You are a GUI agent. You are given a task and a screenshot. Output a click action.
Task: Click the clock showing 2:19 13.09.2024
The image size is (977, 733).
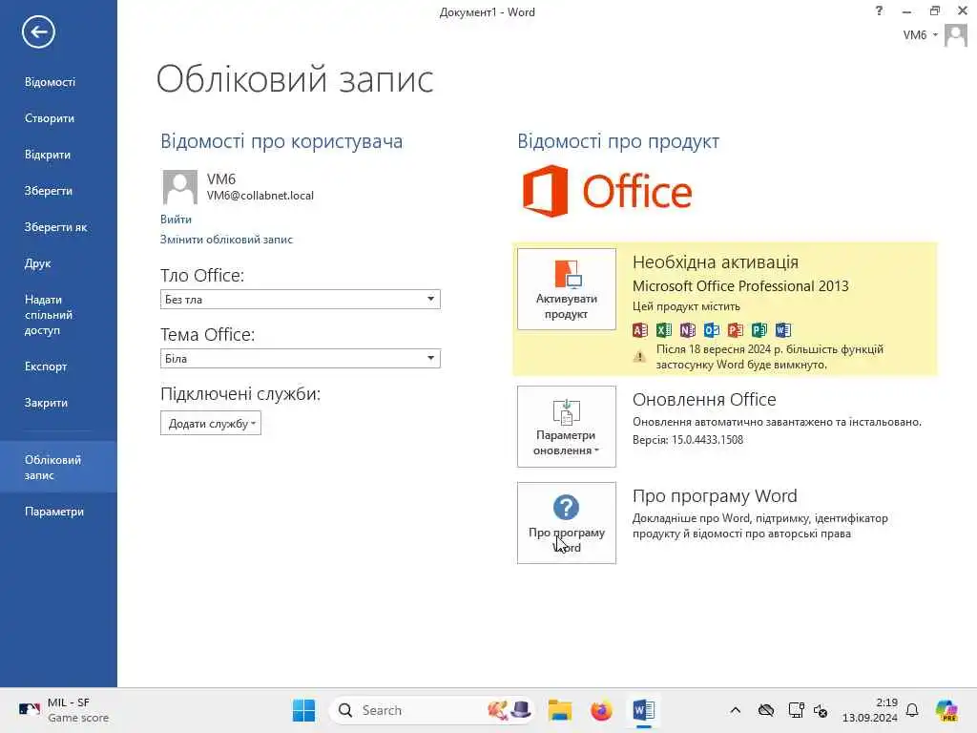coord(870,710)
